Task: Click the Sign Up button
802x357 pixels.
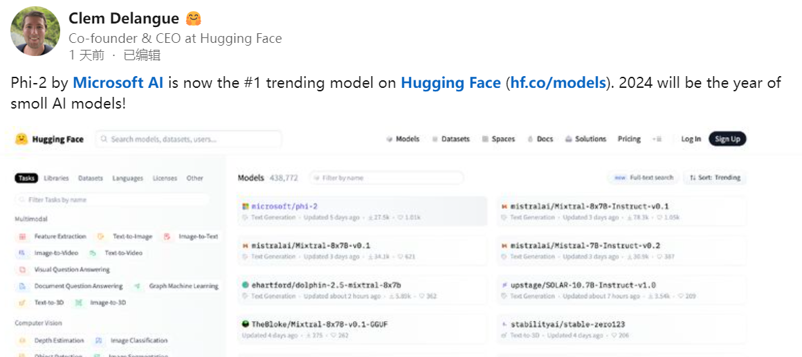Action: [x=727, y=139]
